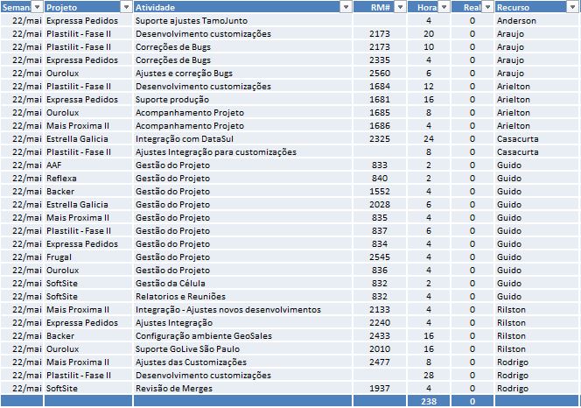Select cell 'Relatorios e Reuniões'
581x408 pixels.
click(242, 296)
